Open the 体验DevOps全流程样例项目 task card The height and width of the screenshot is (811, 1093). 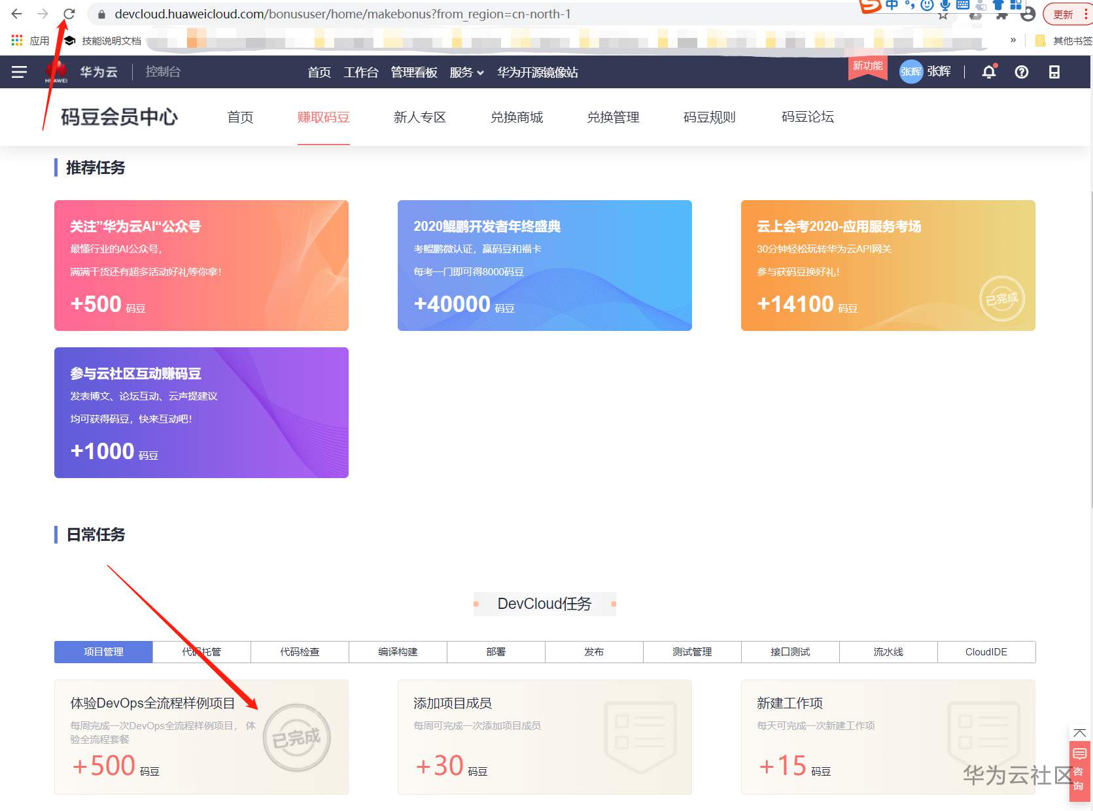click(201, 737)
